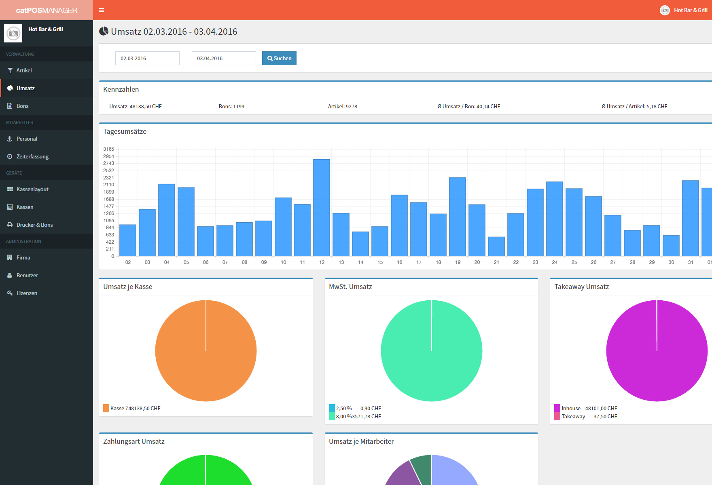Open the Hot Bar & Grill user avatar in the top bar
This screenshot has height=485, width=712.
pos(665,10)
